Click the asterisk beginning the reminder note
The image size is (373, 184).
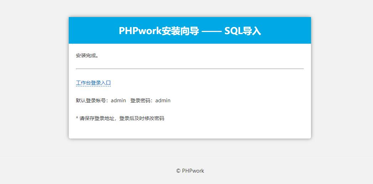[x=77, y=118]
